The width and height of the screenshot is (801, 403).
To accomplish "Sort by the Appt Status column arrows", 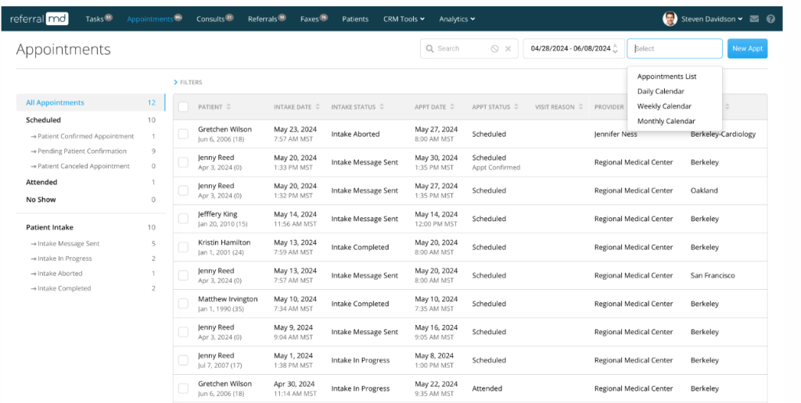I will click(x=516, y=107).
